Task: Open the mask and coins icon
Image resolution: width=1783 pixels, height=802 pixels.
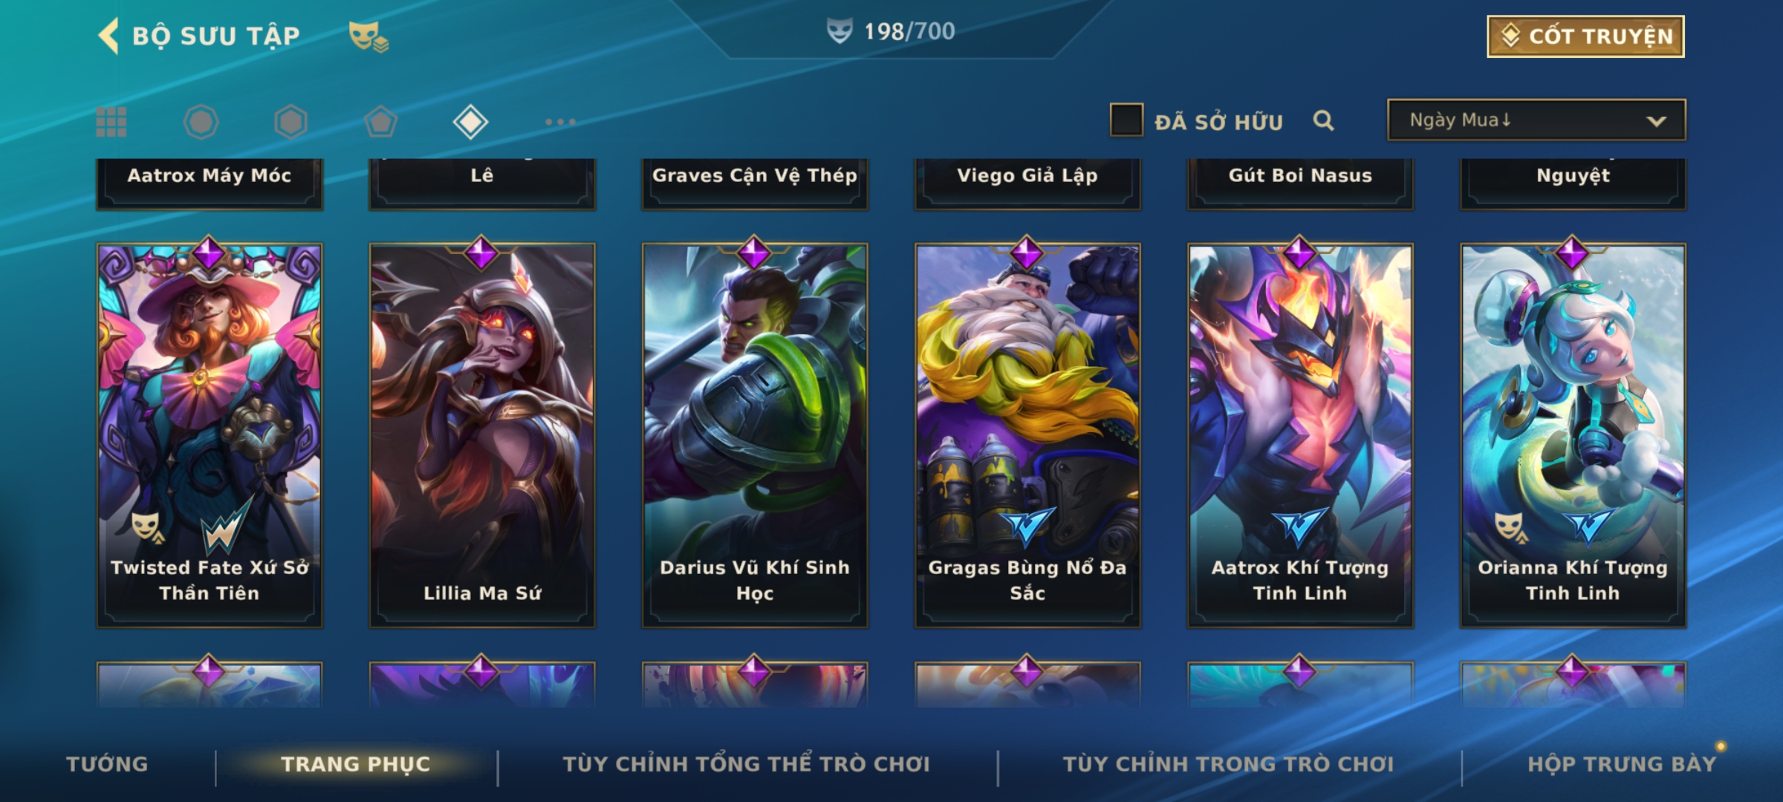Action: point(368,36)
